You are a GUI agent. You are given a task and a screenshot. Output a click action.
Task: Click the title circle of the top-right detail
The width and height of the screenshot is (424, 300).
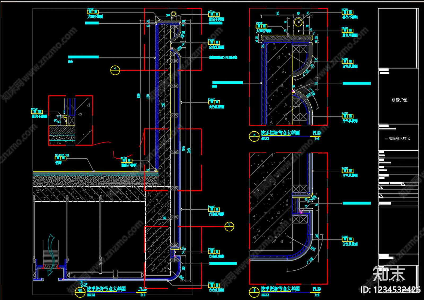(x=254, y=136)
